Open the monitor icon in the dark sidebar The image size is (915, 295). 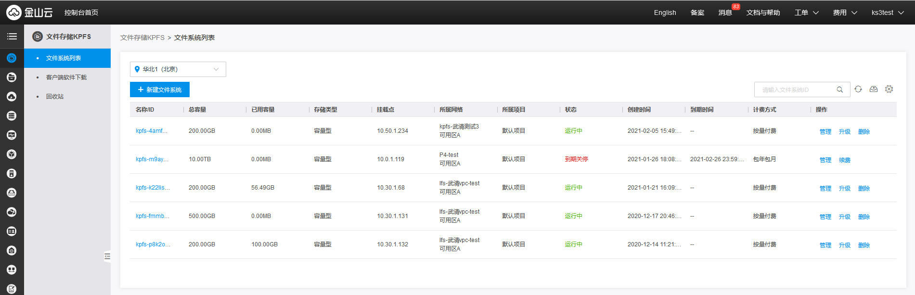coord(12,135)
